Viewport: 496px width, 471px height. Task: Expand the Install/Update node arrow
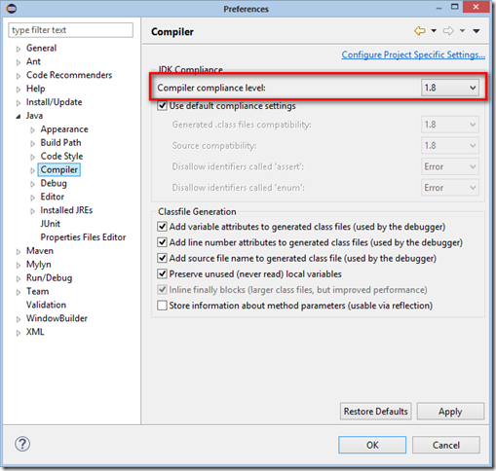pyautogui.click(x=19, y=103)
